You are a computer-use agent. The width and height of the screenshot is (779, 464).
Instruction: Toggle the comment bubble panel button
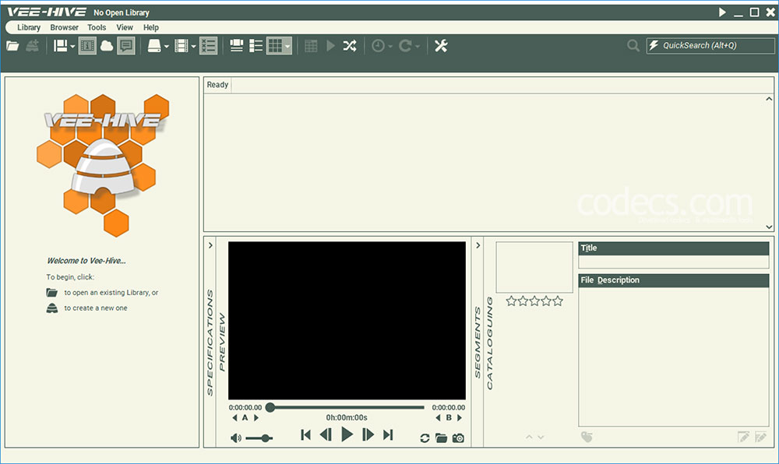pyautogui.click(x=126, y=46)
